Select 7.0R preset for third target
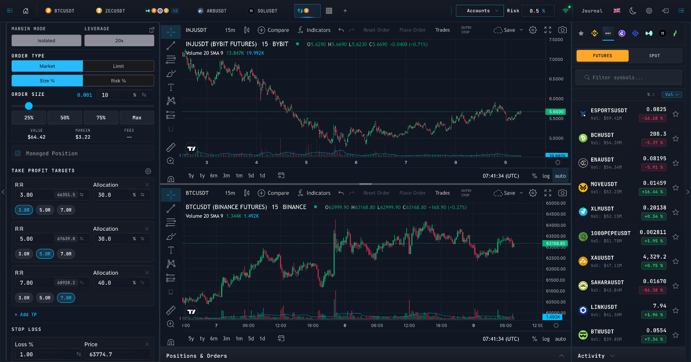691x362 pixels. pos(66,298)
